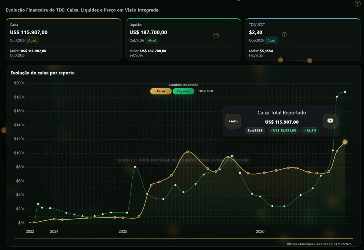This screenshot has width=364, height=250.
Task: Click the page title Evolução Financeira do TDE
Action: pyautogui.click(x=83, y=10)
